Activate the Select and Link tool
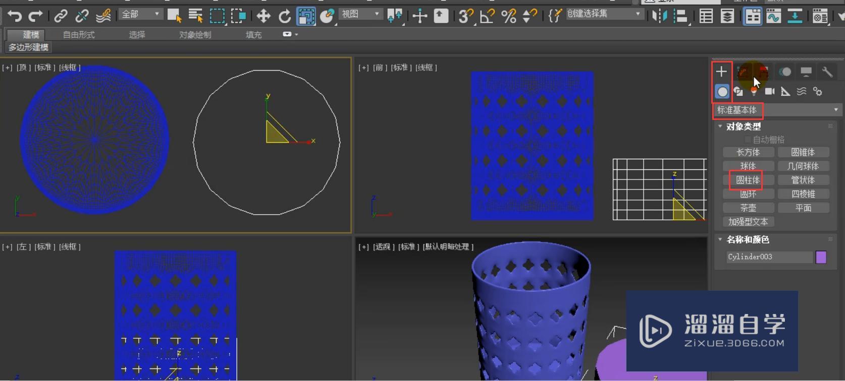This screenshot has height=381, width=845. 61,16
